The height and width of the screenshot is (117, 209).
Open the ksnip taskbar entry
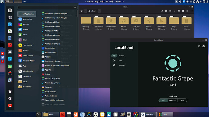[x=164, y=114]
